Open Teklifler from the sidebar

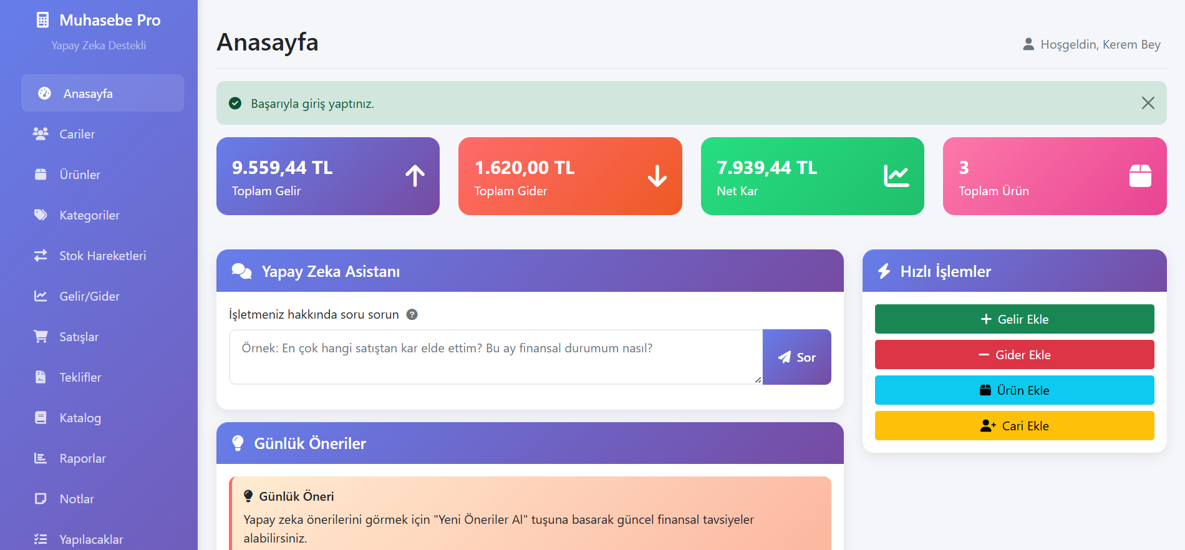[x=80, y=377]
